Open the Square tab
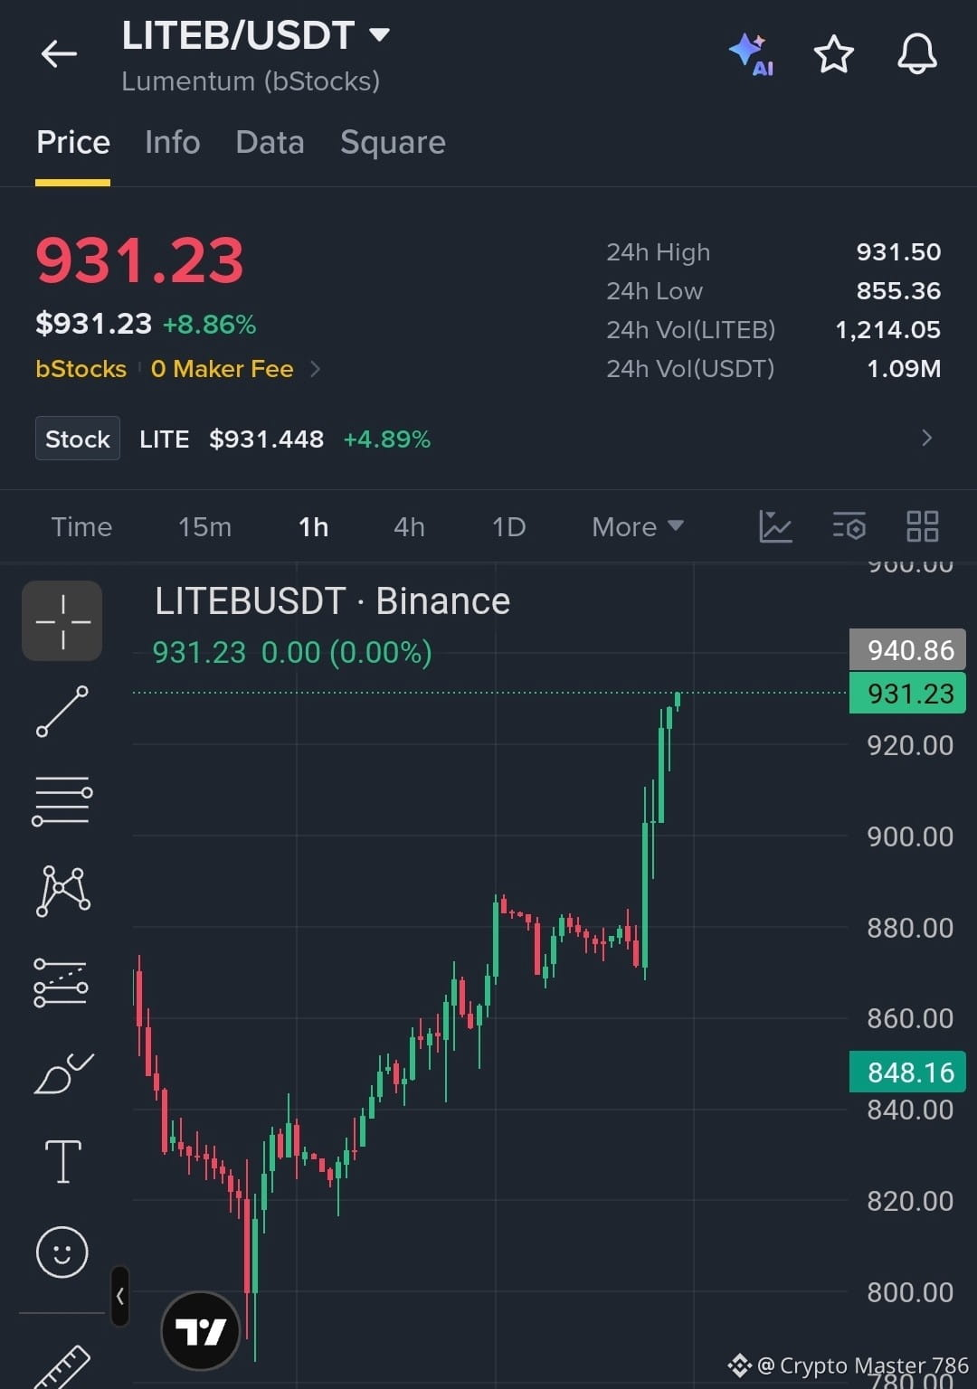 point(393,143)
